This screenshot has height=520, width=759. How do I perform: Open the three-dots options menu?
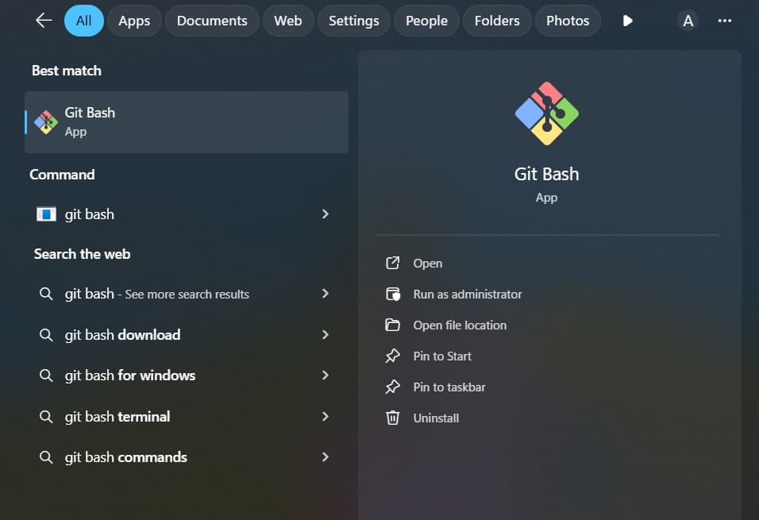click(725, 21)
